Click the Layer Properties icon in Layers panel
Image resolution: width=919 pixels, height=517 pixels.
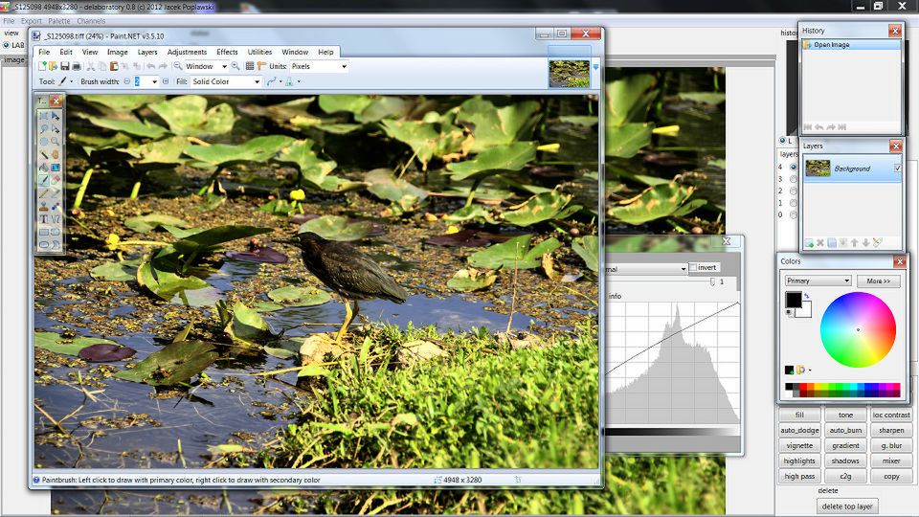click(878, 242)
